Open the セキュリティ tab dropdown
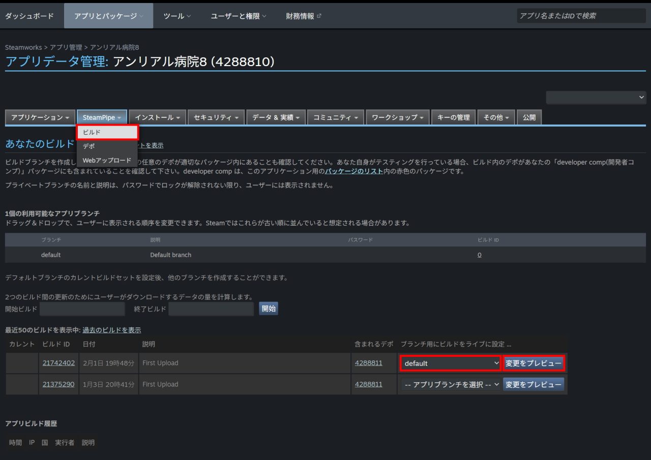Image resolution: width=651 pixels, height=460 pixels. pos(216,117)
